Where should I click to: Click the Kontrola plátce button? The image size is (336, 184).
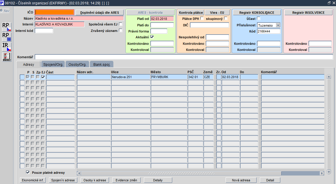(191, 12)
